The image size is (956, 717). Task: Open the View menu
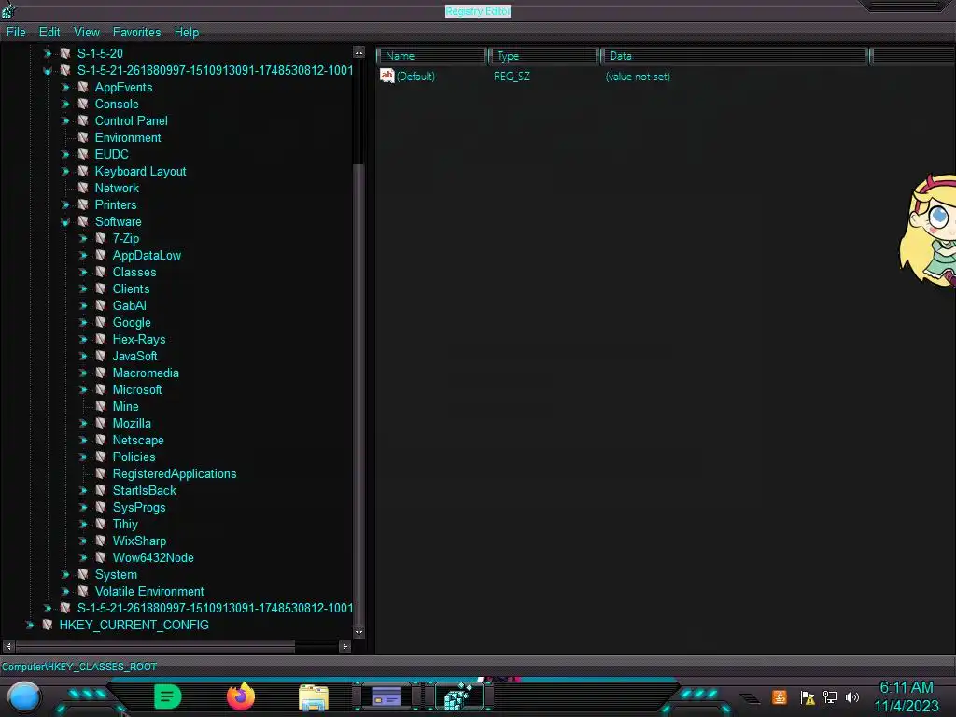(x=87, y=33)
